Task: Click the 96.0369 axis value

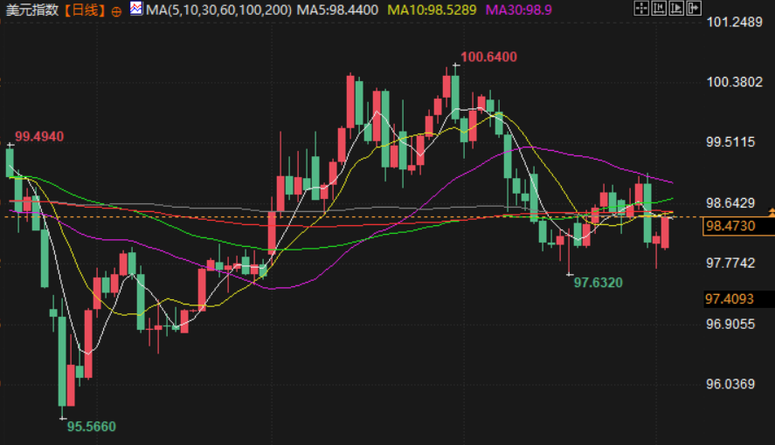Action: pos(730,384)
